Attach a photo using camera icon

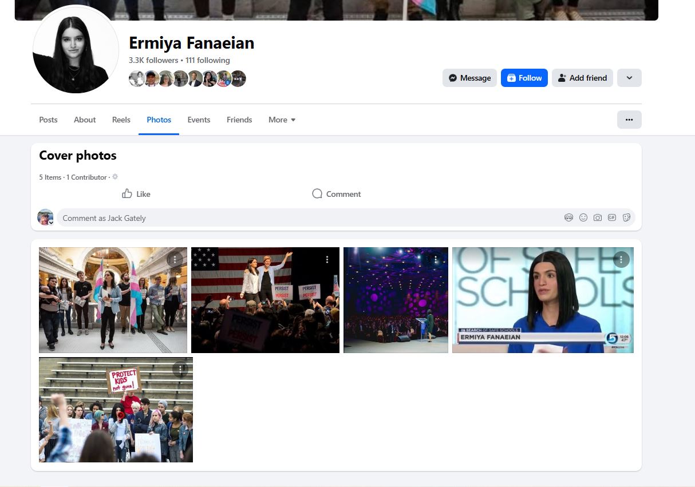pyautogui.click(x=598, y=217)
